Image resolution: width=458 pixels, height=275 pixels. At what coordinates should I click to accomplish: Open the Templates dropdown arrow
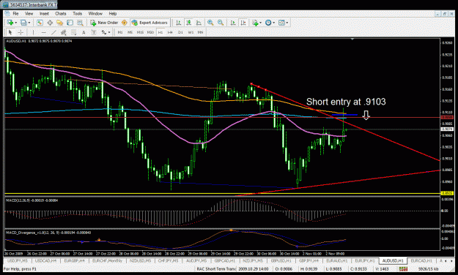(x=287, y=23)
